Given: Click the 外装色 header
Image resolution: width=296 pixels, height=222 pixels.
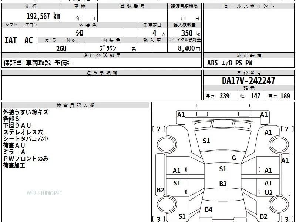Looking at the screenshot, I should coord(88,25).
